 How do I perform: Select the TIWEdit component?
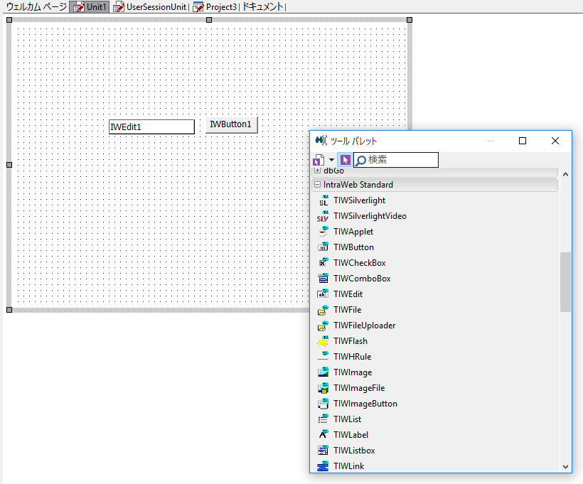coord(349,294)
